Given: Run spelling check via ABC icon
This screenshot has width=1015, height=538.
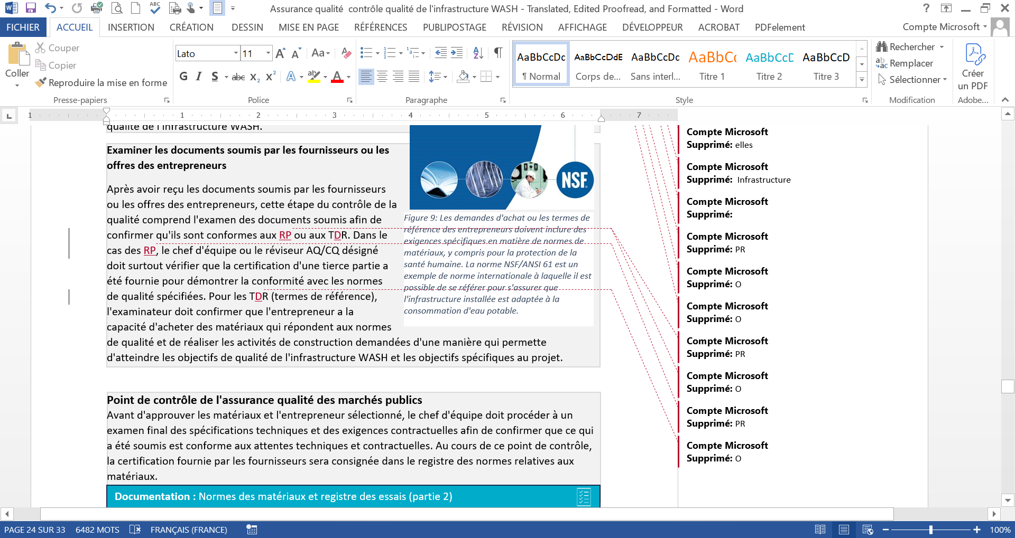Looking at the screenshot, I should click(155, 8).
